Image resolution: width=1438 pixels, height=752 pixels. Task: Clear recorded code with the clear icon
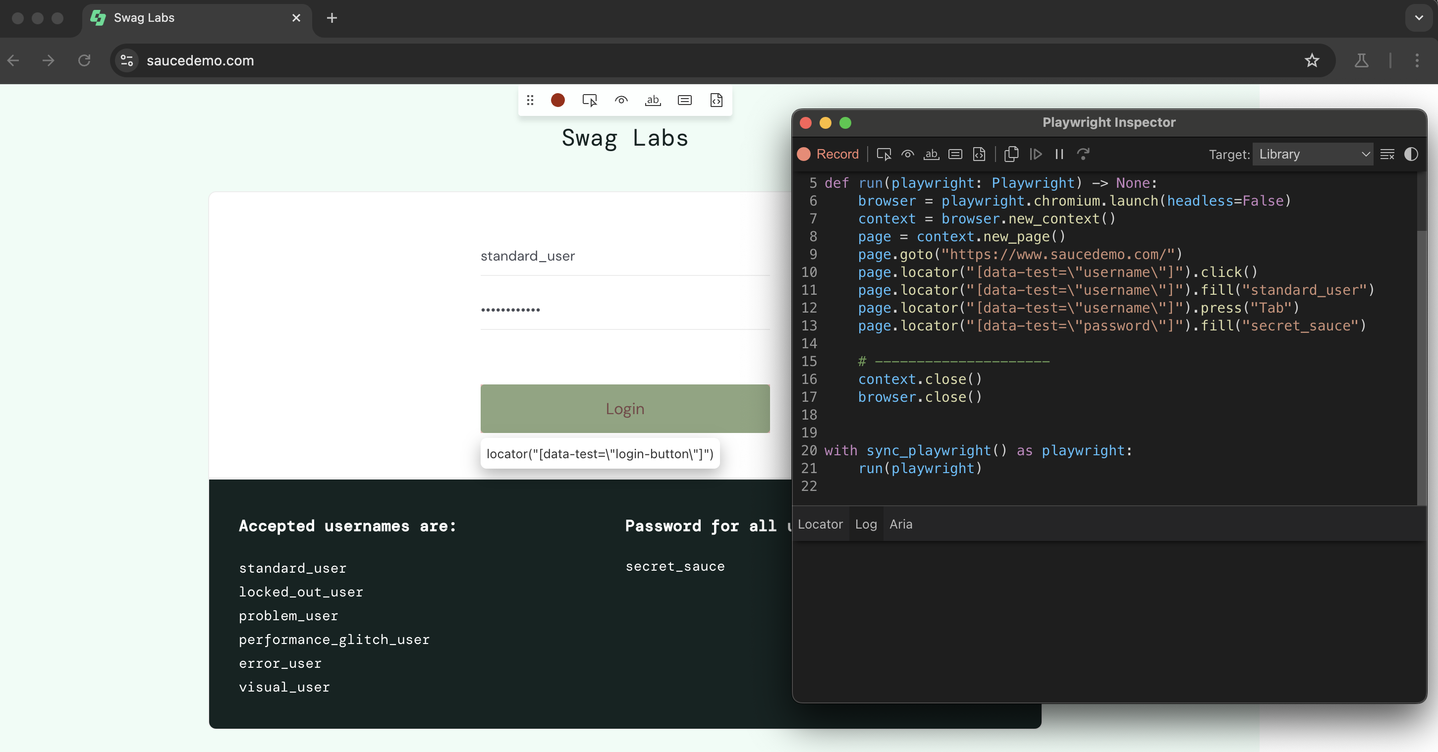1387,154
